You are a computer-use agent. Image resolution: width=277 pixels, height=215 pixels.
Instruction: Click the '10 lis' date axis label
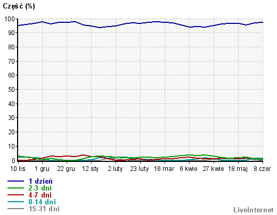[x=18, y=169]
